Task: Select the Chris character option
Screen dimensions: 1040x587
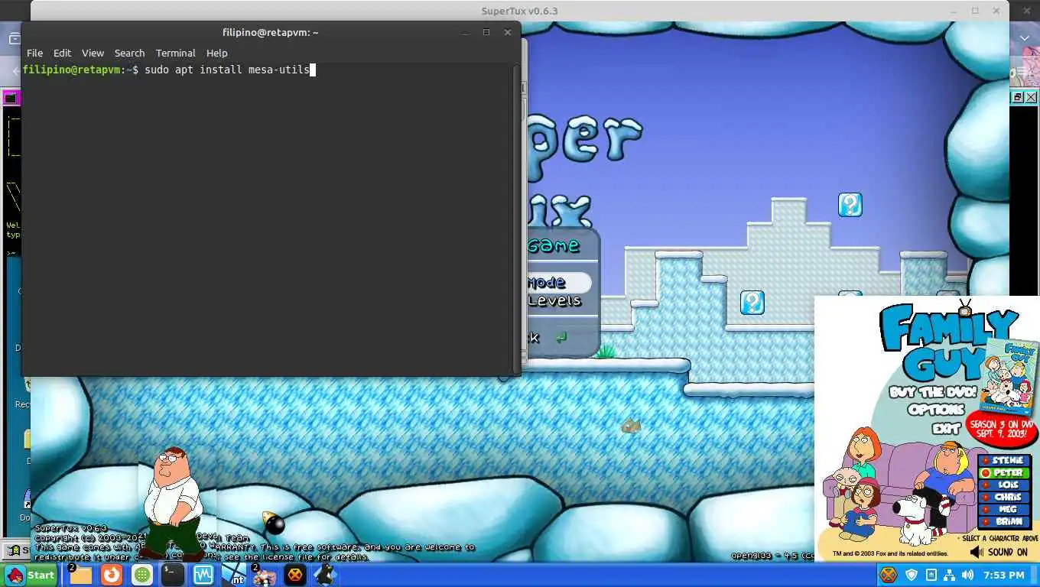Action: click(x=1004, y=498)
